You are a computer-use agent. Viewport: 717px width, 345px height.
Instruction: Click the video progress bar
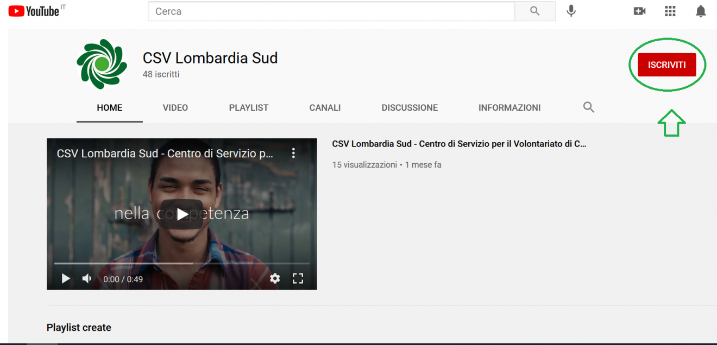(182, 264)
